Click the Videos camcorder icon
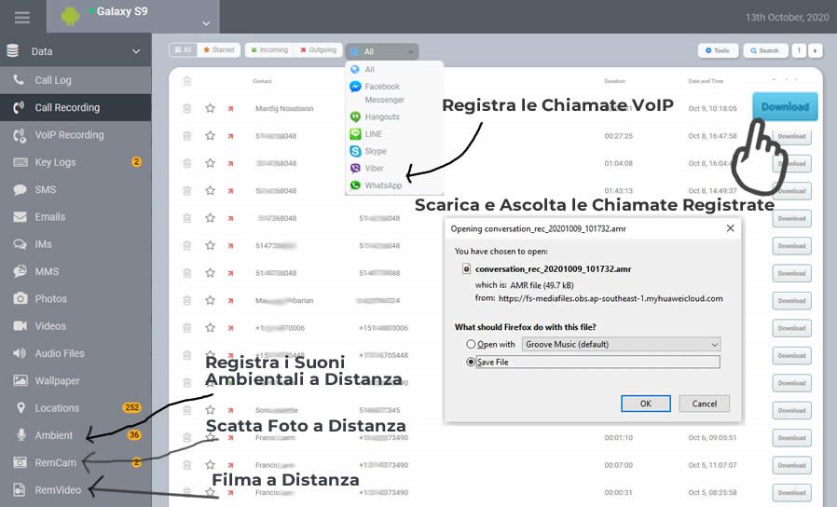 tap(21, 326)
